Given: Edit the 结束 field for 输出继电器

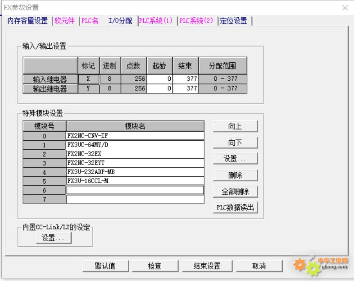Looking at the screenshot, I should [186, 88].
